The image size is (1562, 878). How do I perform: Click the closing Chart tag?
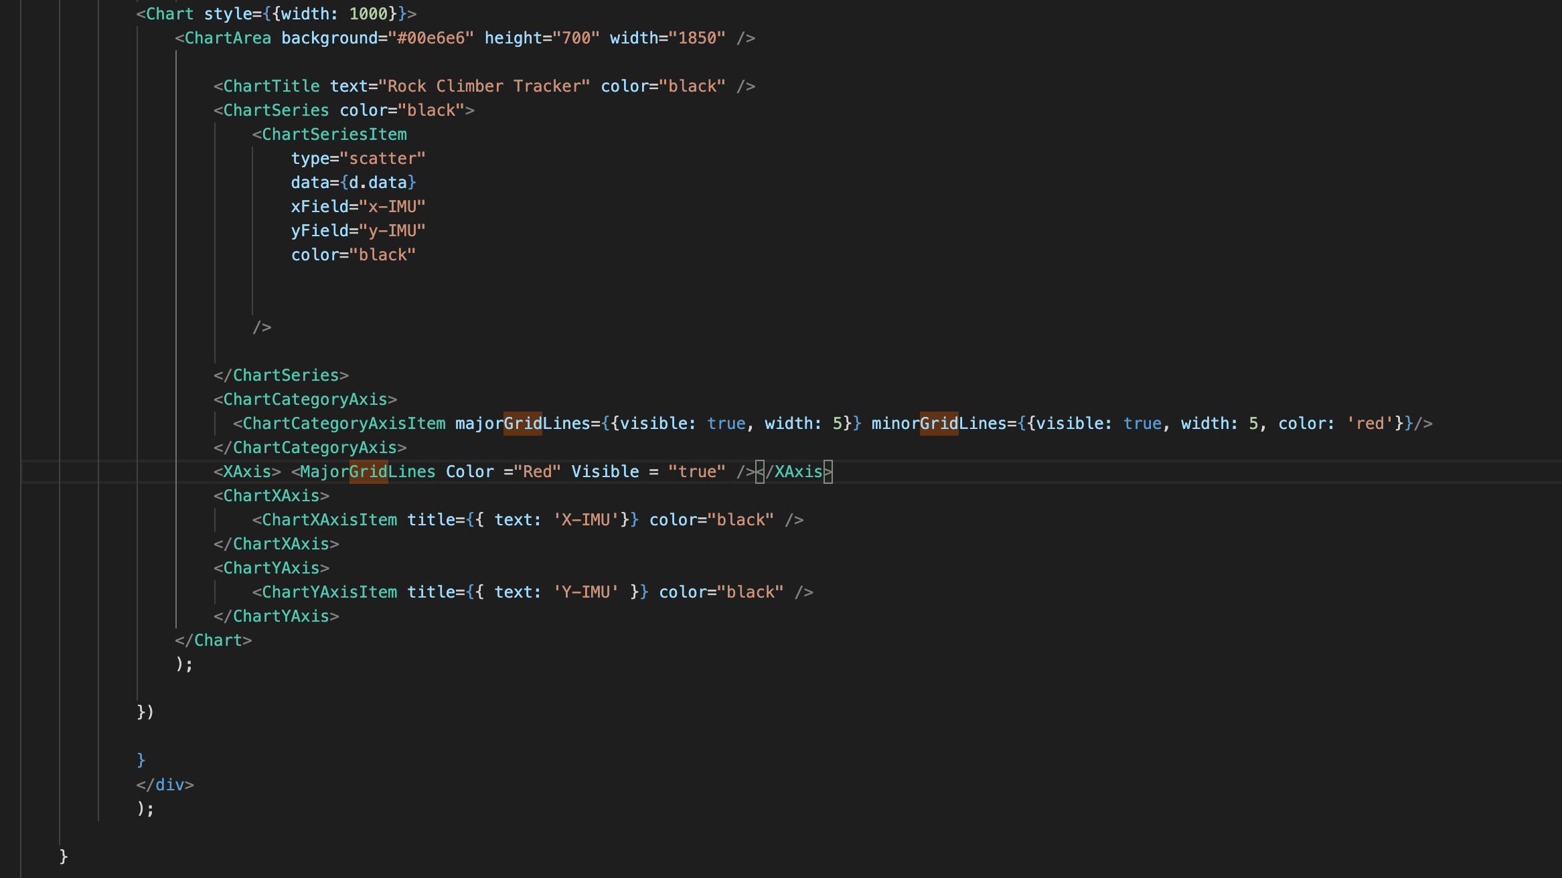(x=218, y=640)
